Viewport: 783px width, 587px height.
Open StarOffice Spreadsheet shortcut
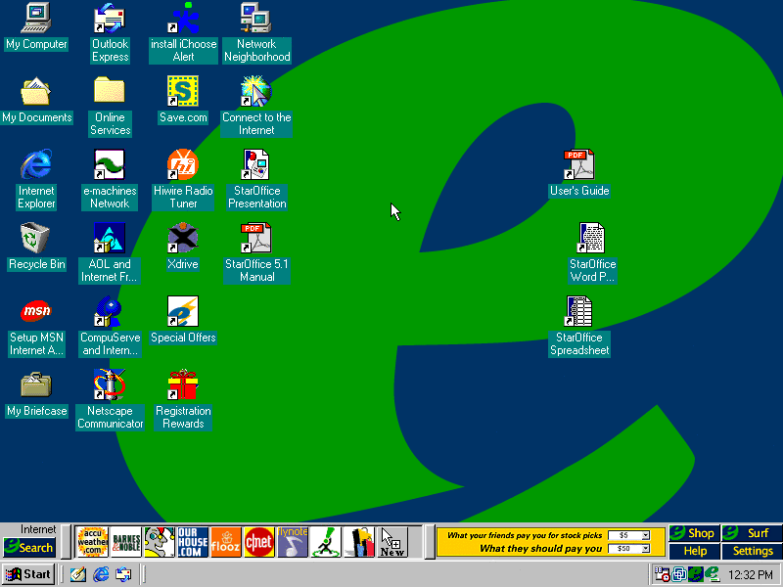click(x=579, y=312)
